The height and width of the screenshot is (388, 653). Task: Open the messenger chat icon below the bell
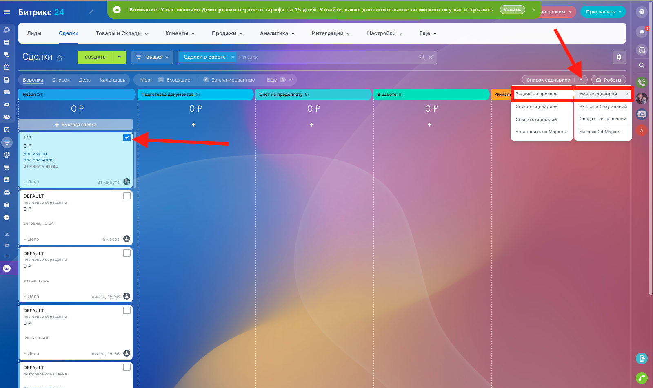(642, 50)
